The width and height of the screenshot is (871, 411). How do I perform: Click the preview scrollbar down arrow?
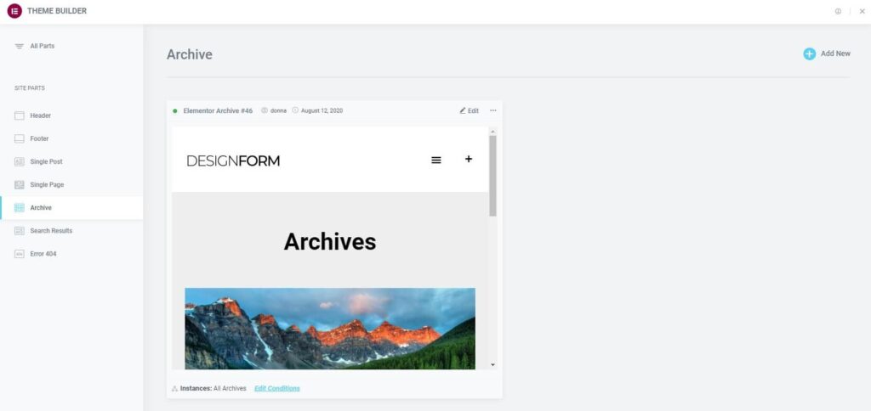(x=492, y=364)
